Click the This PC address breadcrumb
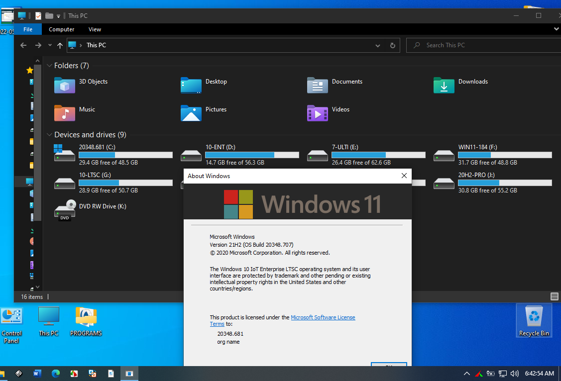561x381 pixels. click(96, 45)
